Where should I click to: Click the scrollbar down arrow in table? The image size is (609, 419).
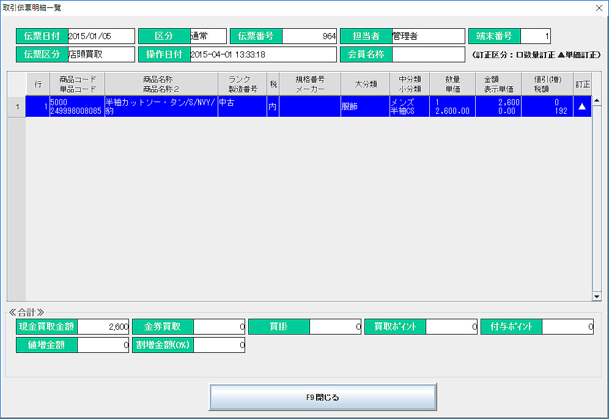click(597, 296)
